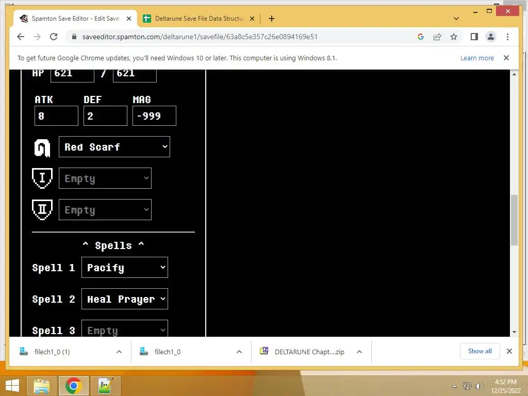Edit the DEF value field
This screenshot has height=396, width=528.
[105, 116]
